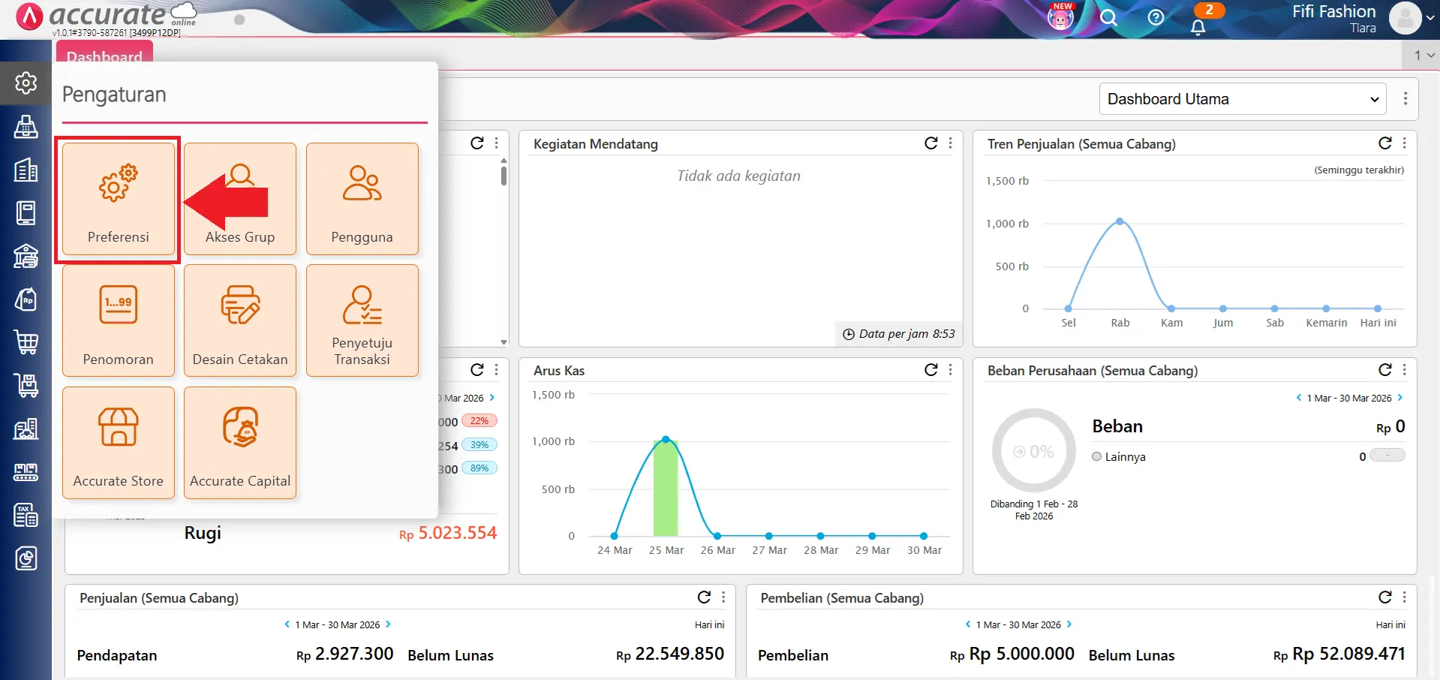The image size is (1440, 680).
Task: Open the Preferensi settings tile
Action: 119,199
